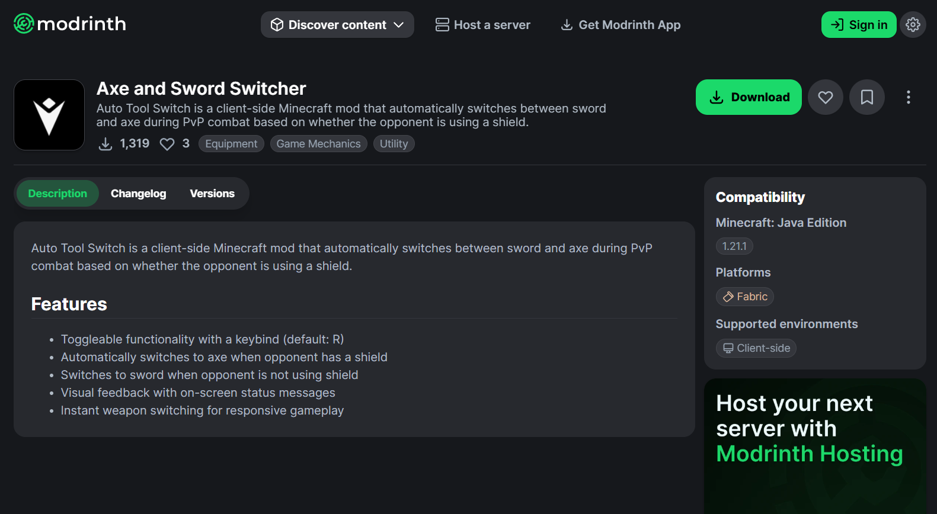The height and width of the screenshot is (514, 937).
Task: Save project with bookmark icon
Action: click(867, 97)
